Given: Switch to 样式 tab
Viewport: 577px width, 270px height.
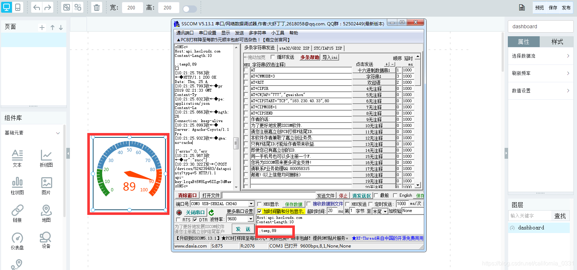Looking at the screenshot, I should tap(557, 42).
